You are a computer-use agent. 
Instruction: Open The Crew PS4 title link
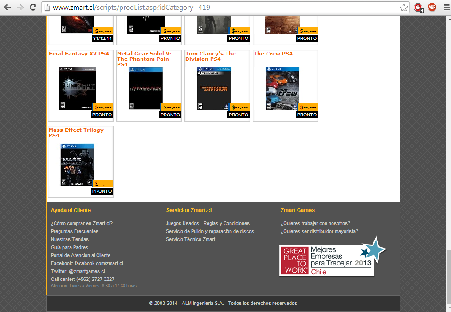tap(273, 54)
